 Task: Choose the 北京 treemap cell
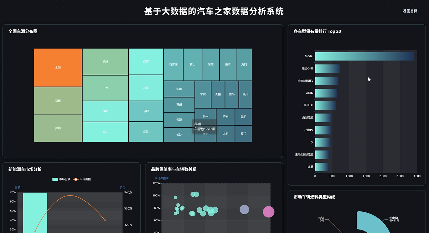146,88
